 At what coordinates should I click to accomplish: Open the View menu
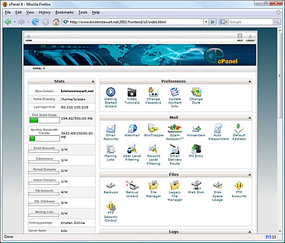pyautogui.click(x=30, y=13)
